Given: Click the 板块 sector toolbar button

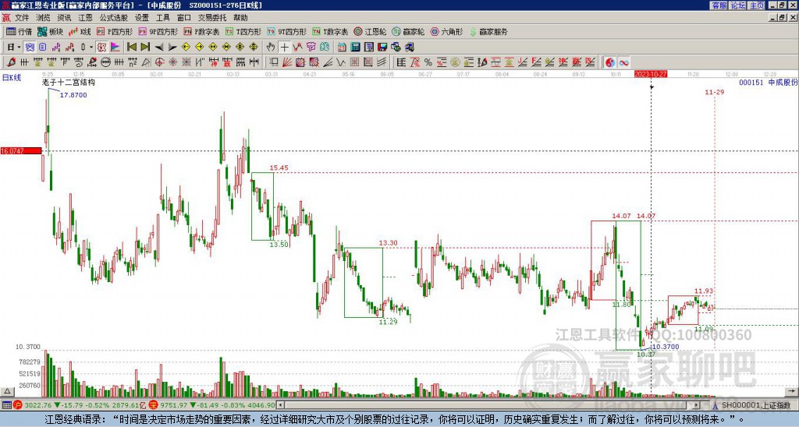Looking at the screenshot, I should tap(50, 31).
